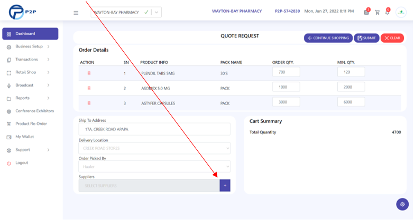Expand the Transactions sidebar menu
414x220 pixels.
[x=28, y=60]
